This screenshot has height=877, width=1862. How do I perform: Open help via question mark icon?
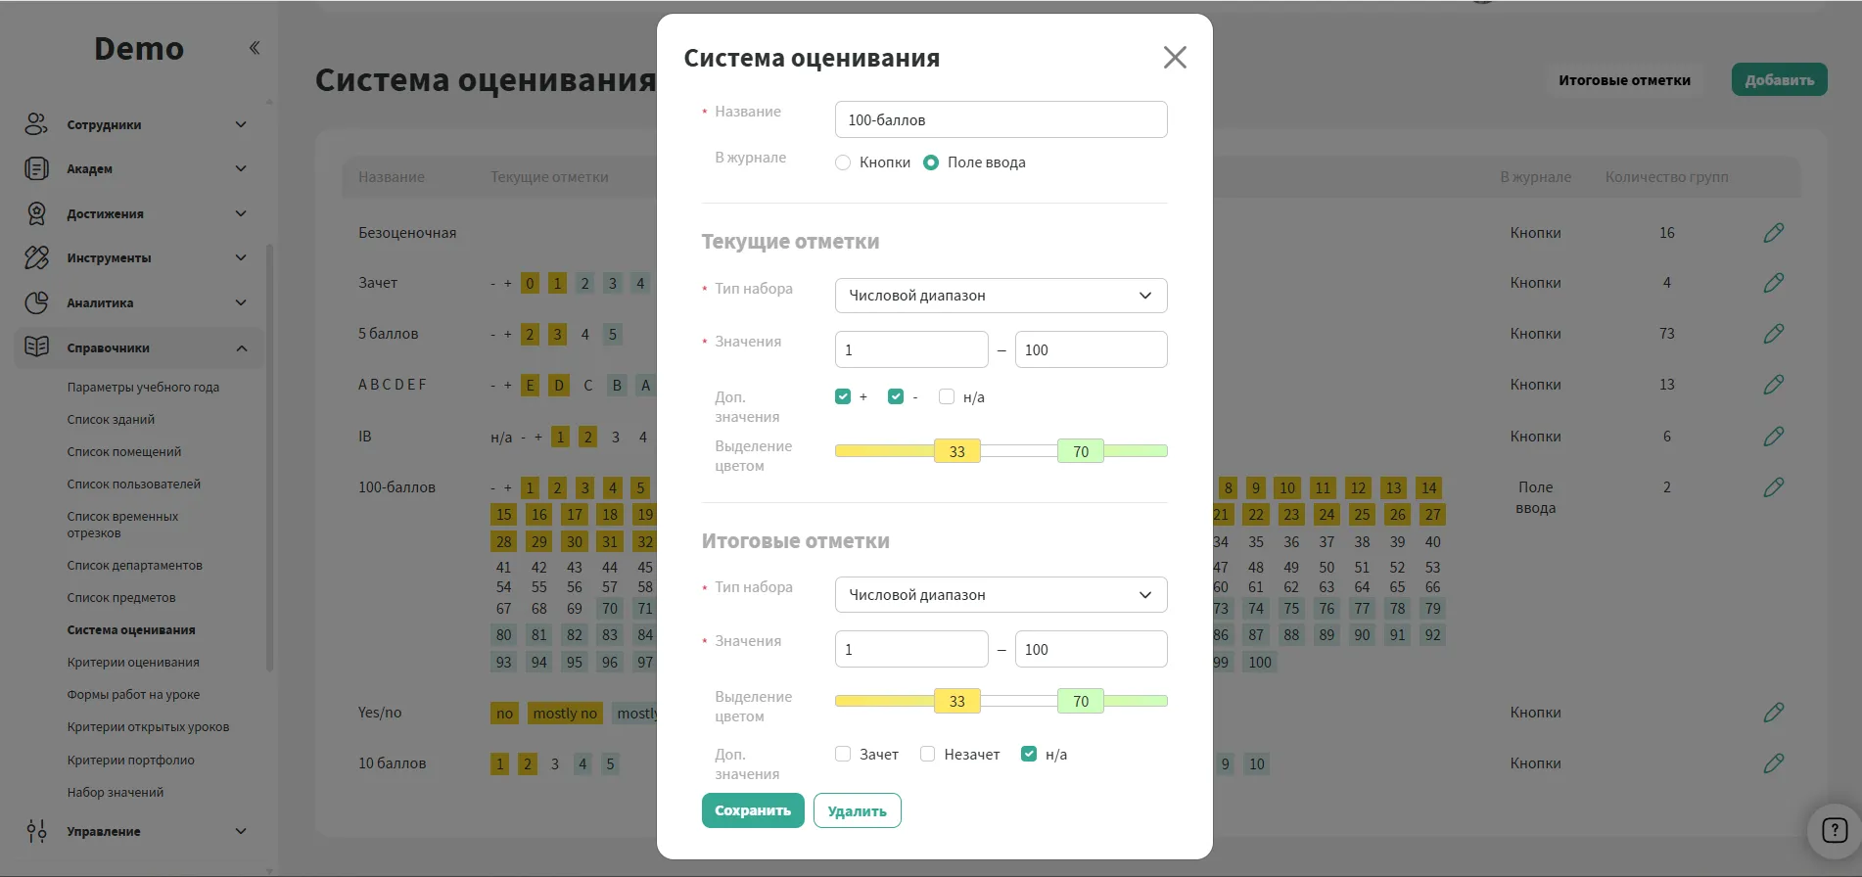[x=1834, y=831]
